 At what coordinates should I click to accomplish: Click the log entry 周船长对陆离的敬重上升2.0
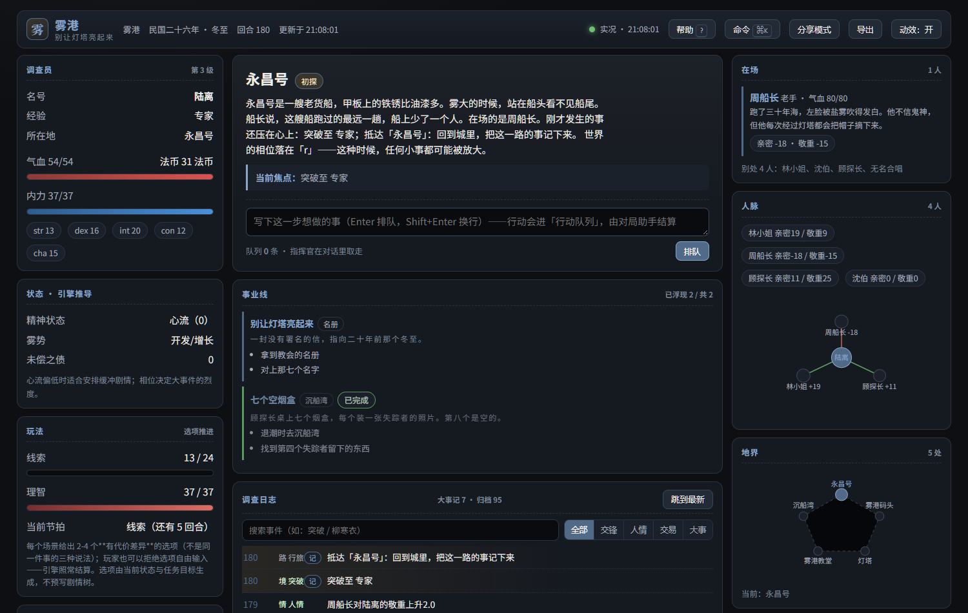[x=381, y=605]
